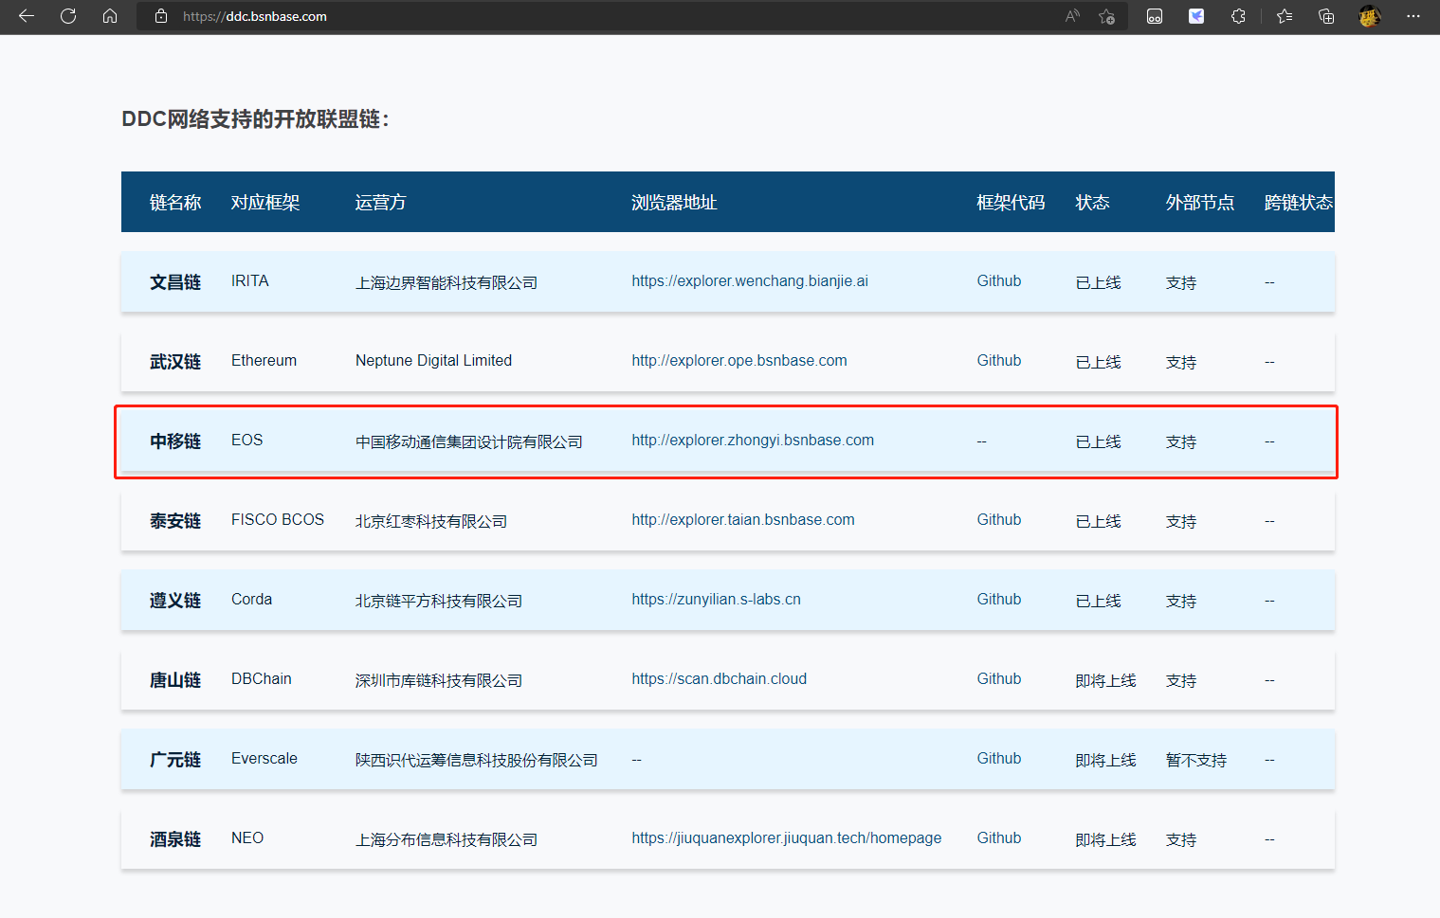Click operator 深圳市库链科技有限公司
Screen dimensions: 1440x918
point(439,680)
